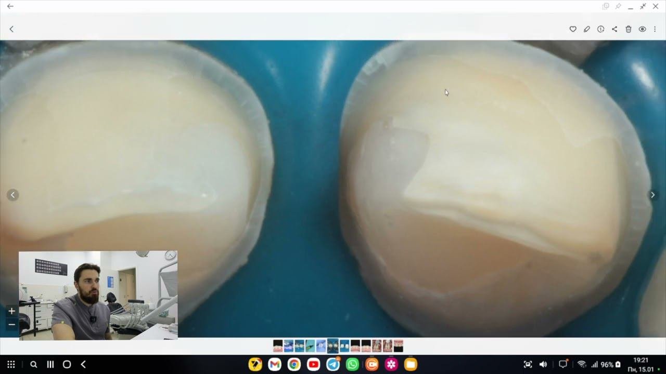The height and width of the screenshot is (374, 666).
Task: Open the taskbar search
Action: [x=34, y=365]
